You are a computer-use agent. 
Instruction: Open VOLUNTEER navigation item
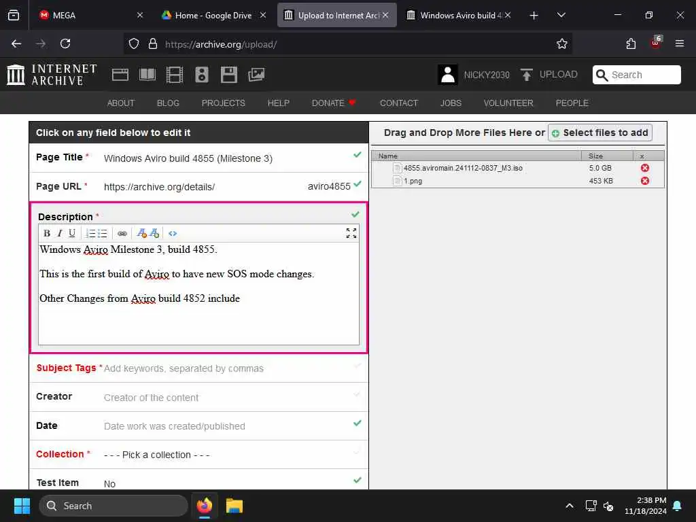coord(508,103)
